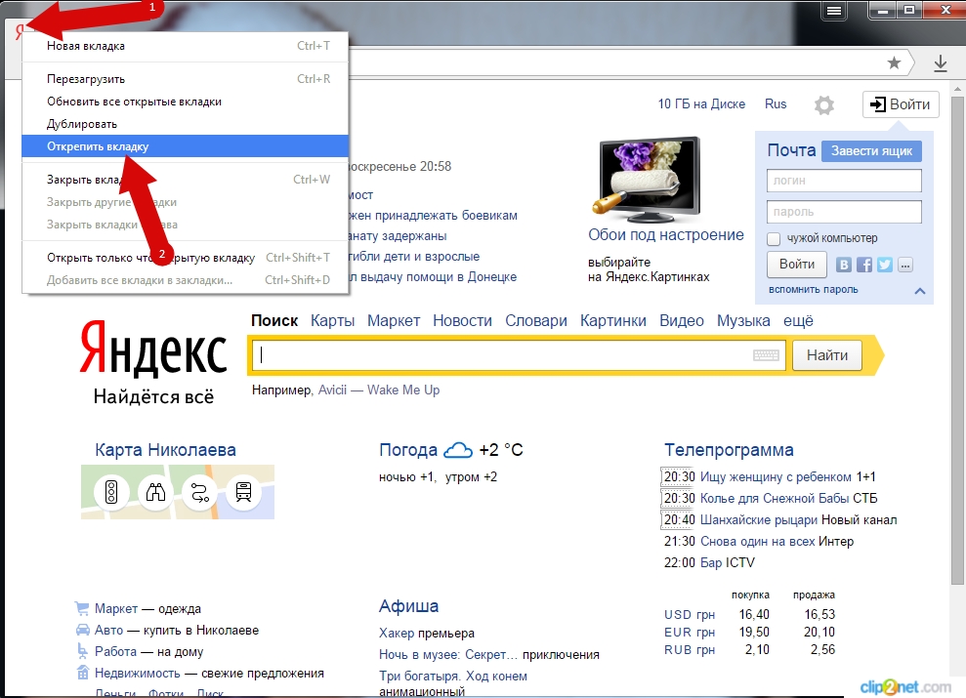This screenshot has height=698, width=966.
Task: Open the Афиша heading link
Action: pyautogui.click(x=408, y=606)
